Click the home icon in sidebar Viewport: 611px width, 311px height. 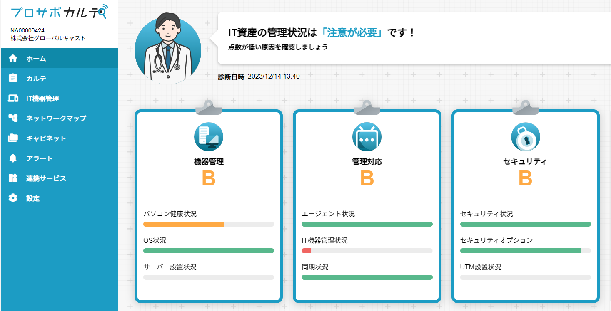coord(13,59)
